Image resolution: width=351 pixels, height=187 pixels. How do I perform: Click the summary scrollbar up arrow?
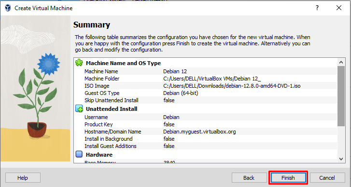[341, 62]
